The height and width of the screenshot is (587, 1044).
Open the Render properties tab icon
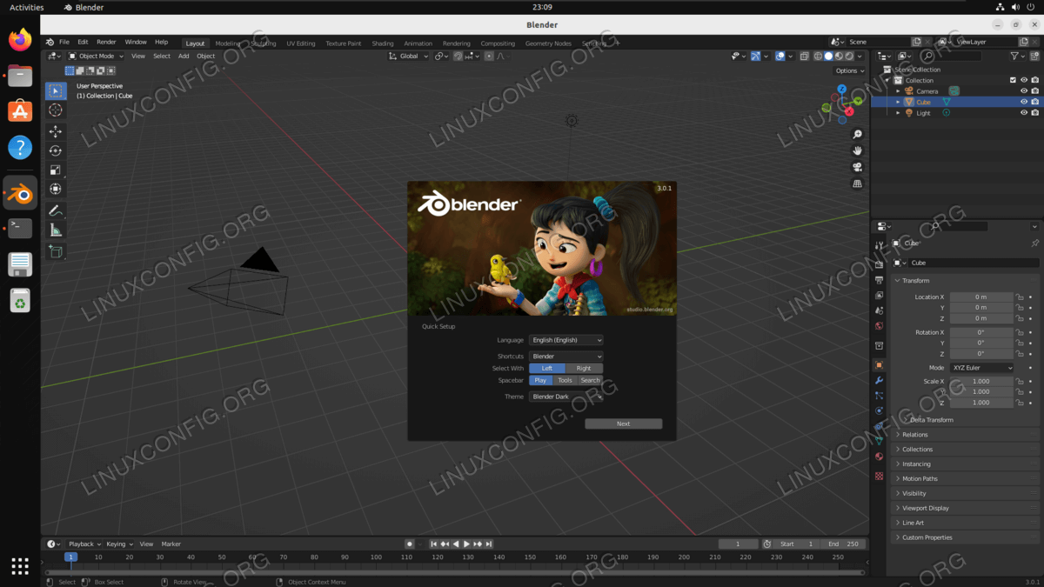[x=879, y=263]
